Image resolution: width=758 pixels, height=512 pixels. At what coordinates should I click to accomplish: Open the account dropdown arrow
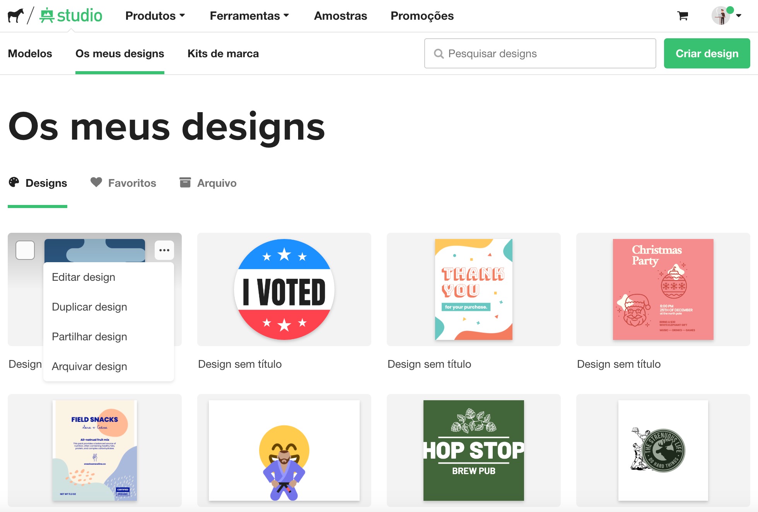tap(740, 16)
